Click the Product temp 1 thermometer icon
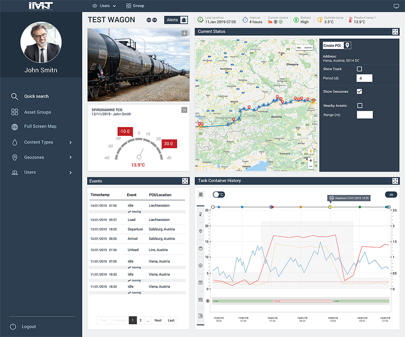 pyautogui.click(x=350, y=20)
